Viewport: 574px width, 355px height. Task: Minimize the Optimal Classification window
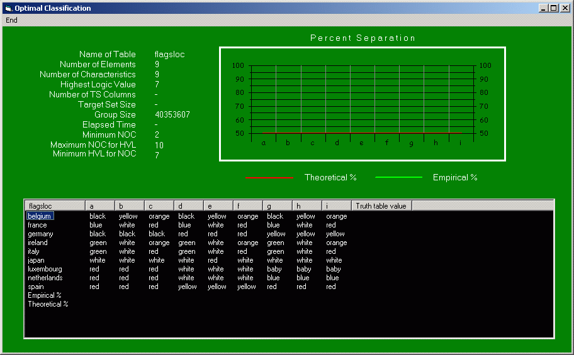pyautogui.click(x=543, y=8)
